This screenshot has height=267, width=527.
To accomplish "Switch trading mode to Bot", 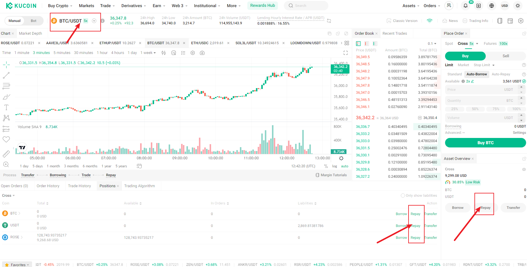I will [34, 21].
